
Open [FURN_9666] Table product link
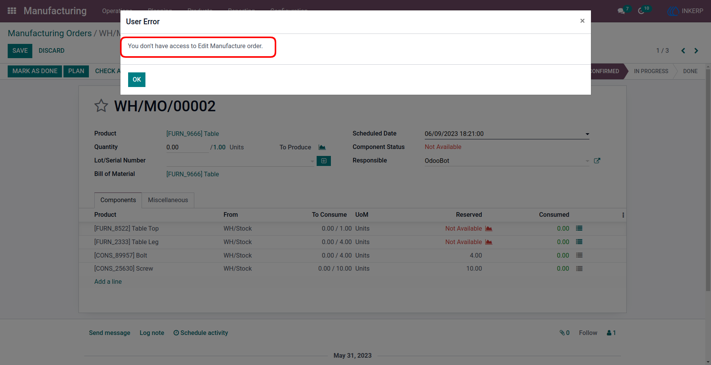tap(192, 134)
